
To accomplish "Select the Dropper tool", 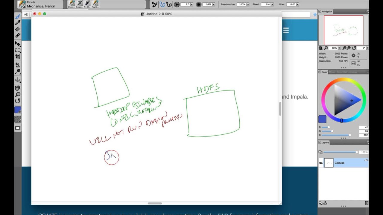I will (x=18, y=23).
